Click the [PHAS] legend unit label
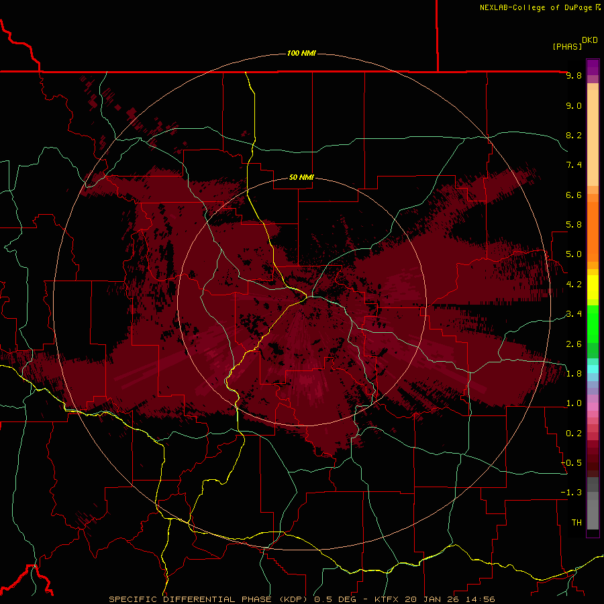Image resolution: width=604 pixels, height=604 pixels. [567, 46]
